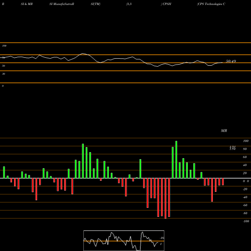The height and width of the screenshot is (251, 251).
Task: Click the current RSI value 50.49
Action: [231, 61]
